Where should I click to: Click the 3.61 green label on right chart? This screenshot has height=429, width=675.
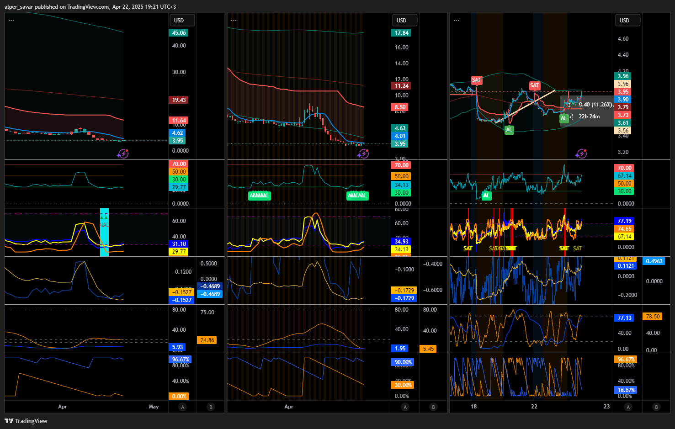pyautogui.click(x=623, y=123)
